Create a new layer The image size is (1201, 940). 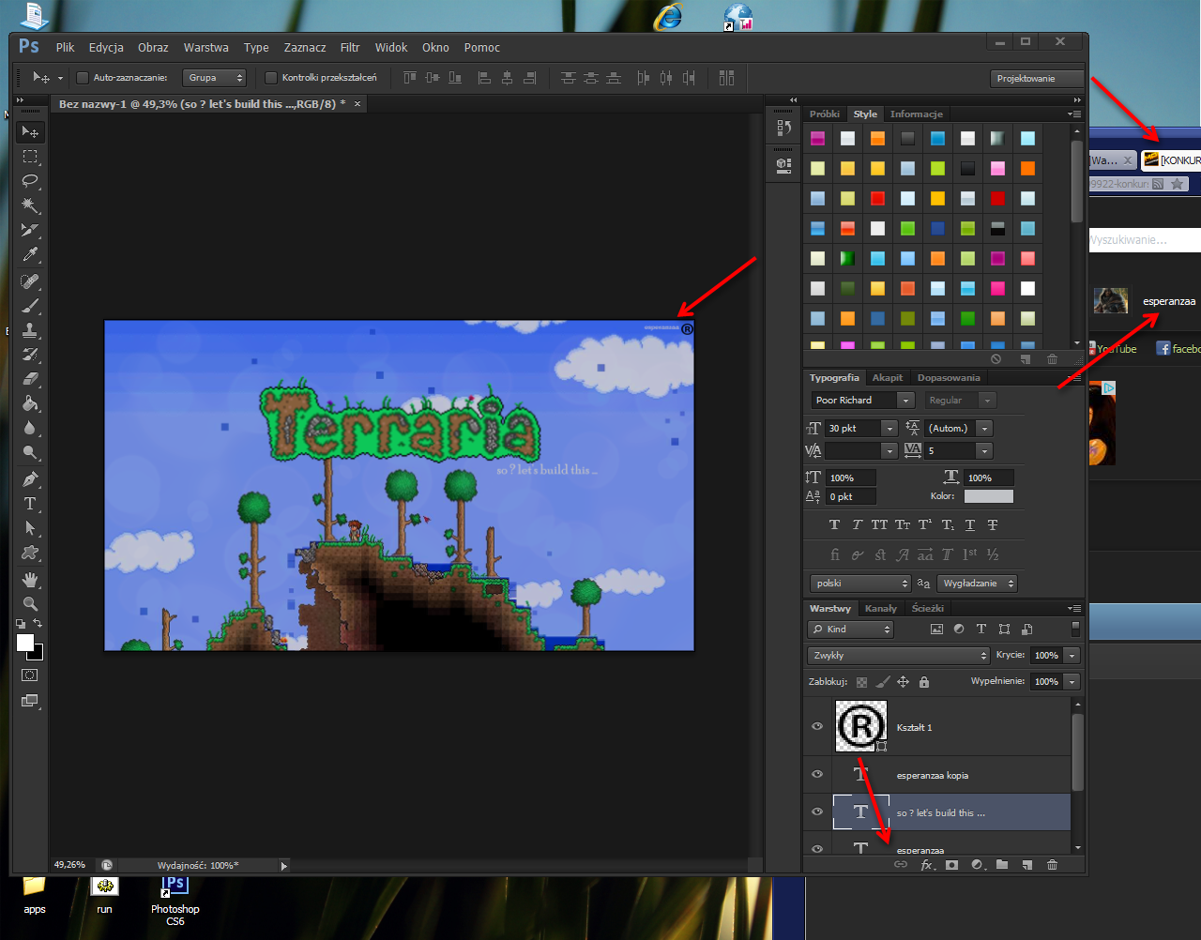(x=1027, y=865)
